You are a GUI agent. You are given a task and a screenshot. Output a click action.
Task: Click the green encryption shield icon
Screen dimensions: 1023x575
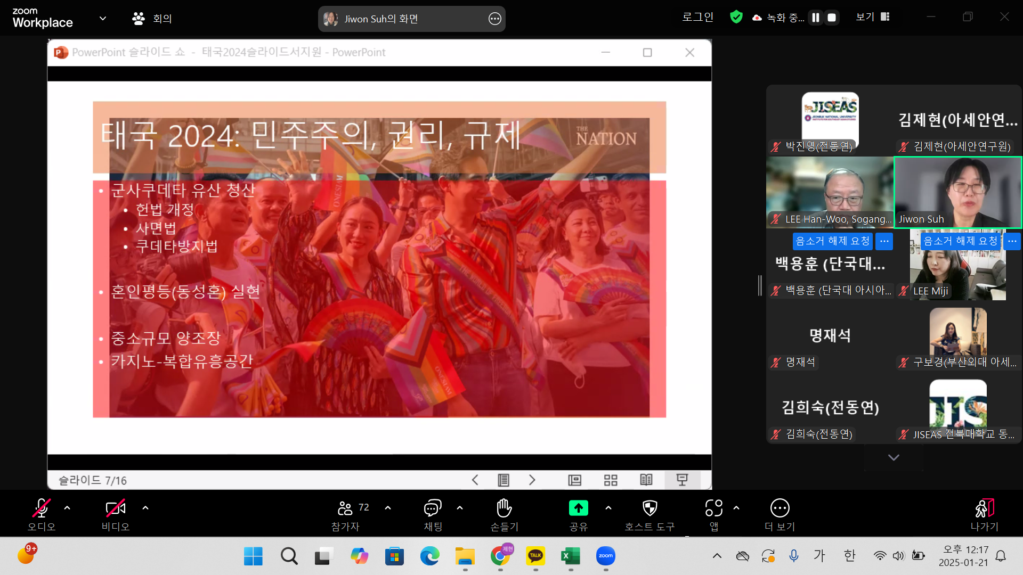tap(736, 17)
